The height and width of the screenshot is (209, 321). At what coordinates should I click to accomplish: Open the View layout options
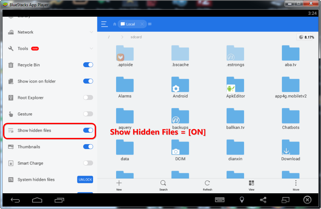pyautogui.click(x=251, y=183)
